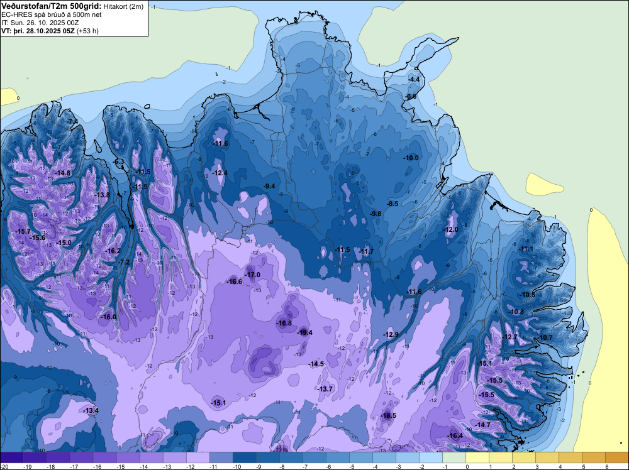Select the -16.8 temperature label
Viewport: 629px width, 470px height.
point(284,324)
